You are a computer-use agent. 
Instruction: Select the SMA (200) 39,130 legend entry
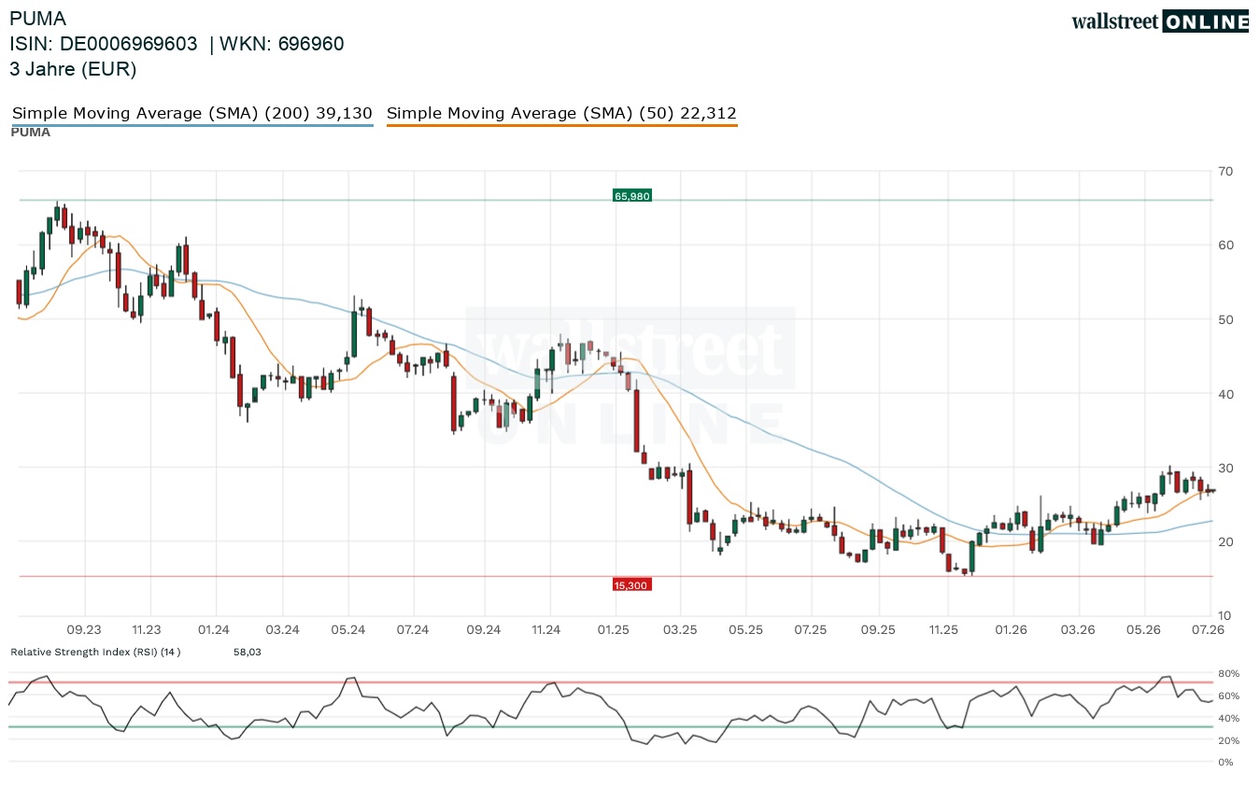192,114
